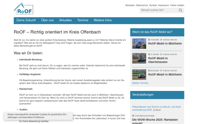Click the Vielfältige Angebote: bullet

pyautogui.click(x=30, y=74)
